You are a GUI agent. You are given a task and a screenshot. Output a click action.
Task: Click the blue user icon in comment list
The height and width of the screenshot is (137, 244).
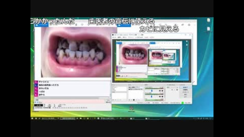[x=36, y=85]
